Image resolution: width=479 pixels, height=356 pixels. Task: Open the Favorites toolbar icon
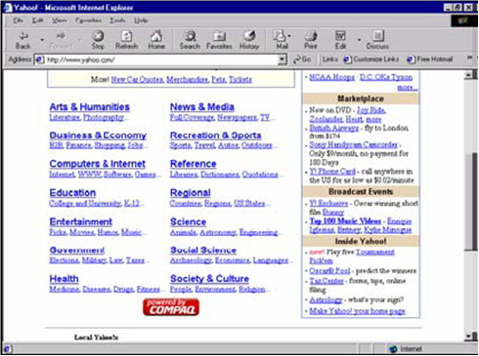[219, 40]
